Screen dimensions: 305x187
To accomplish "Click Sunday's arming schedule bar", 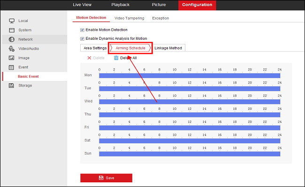I will coord(190,154).
